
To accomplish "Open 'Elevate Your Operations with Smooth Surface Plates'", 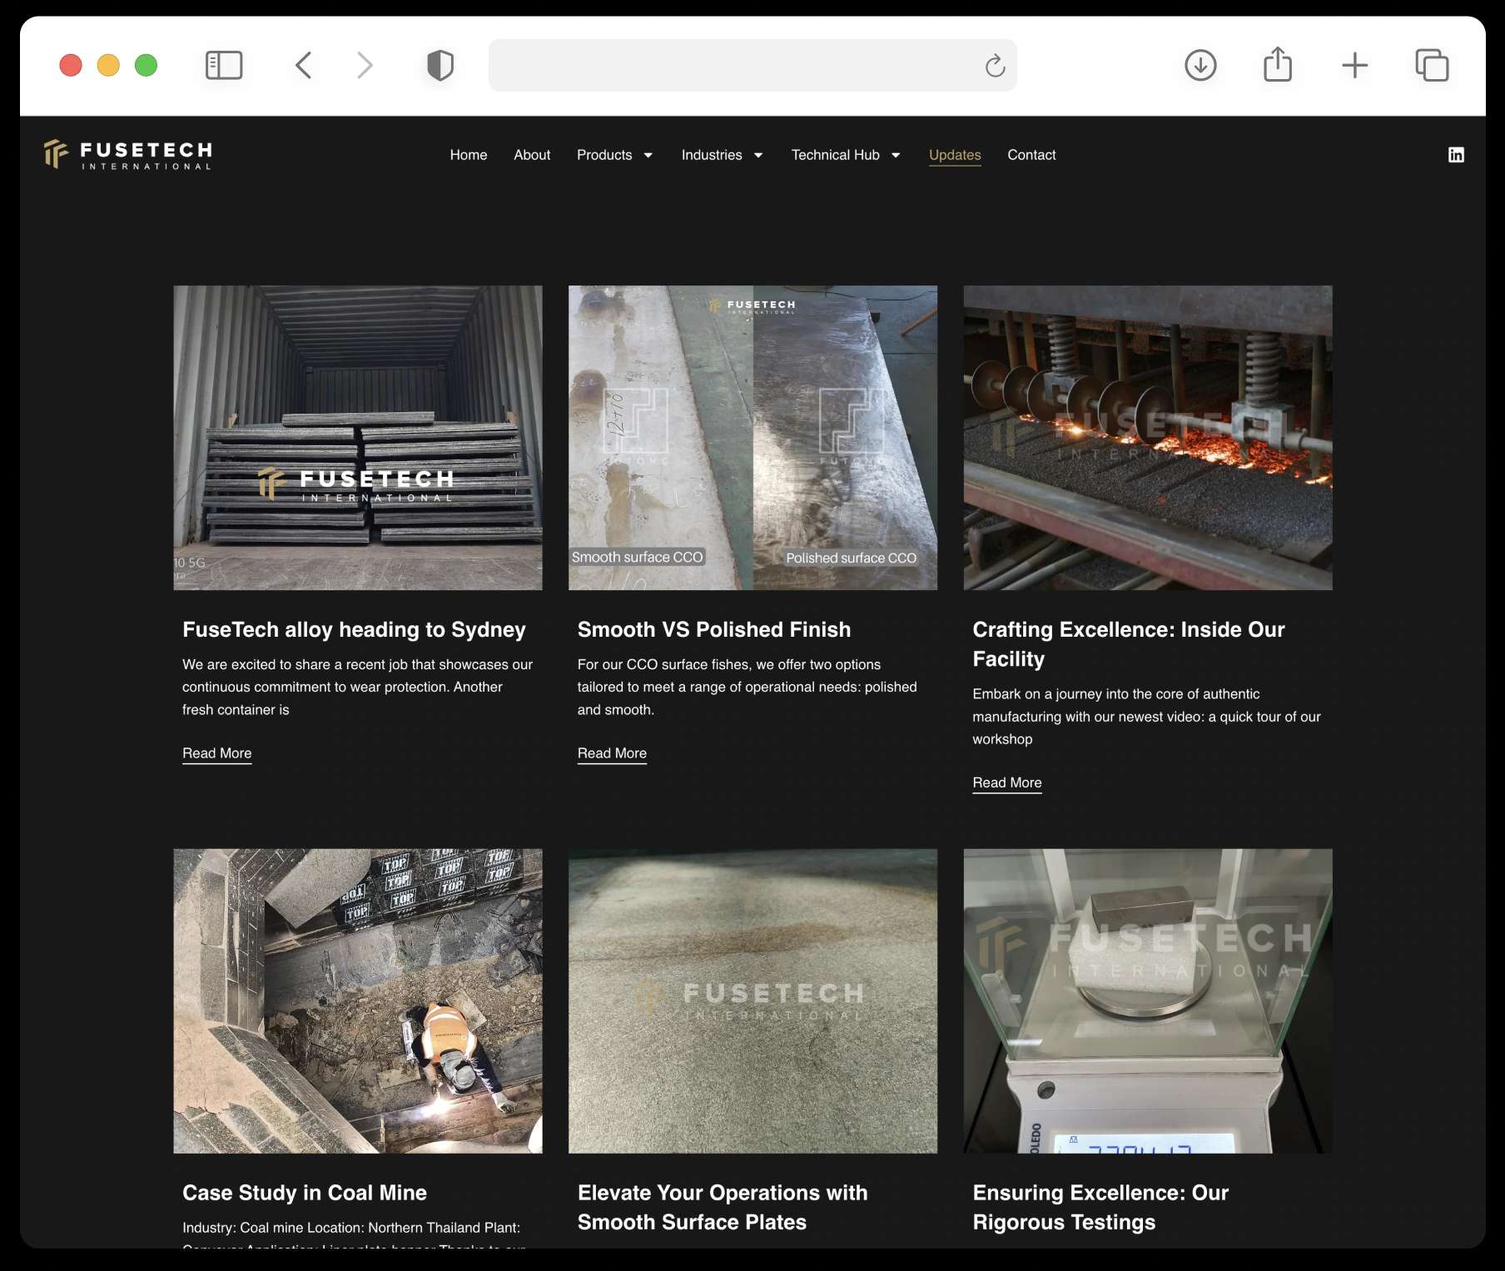I will click(x=723, y=1208).
